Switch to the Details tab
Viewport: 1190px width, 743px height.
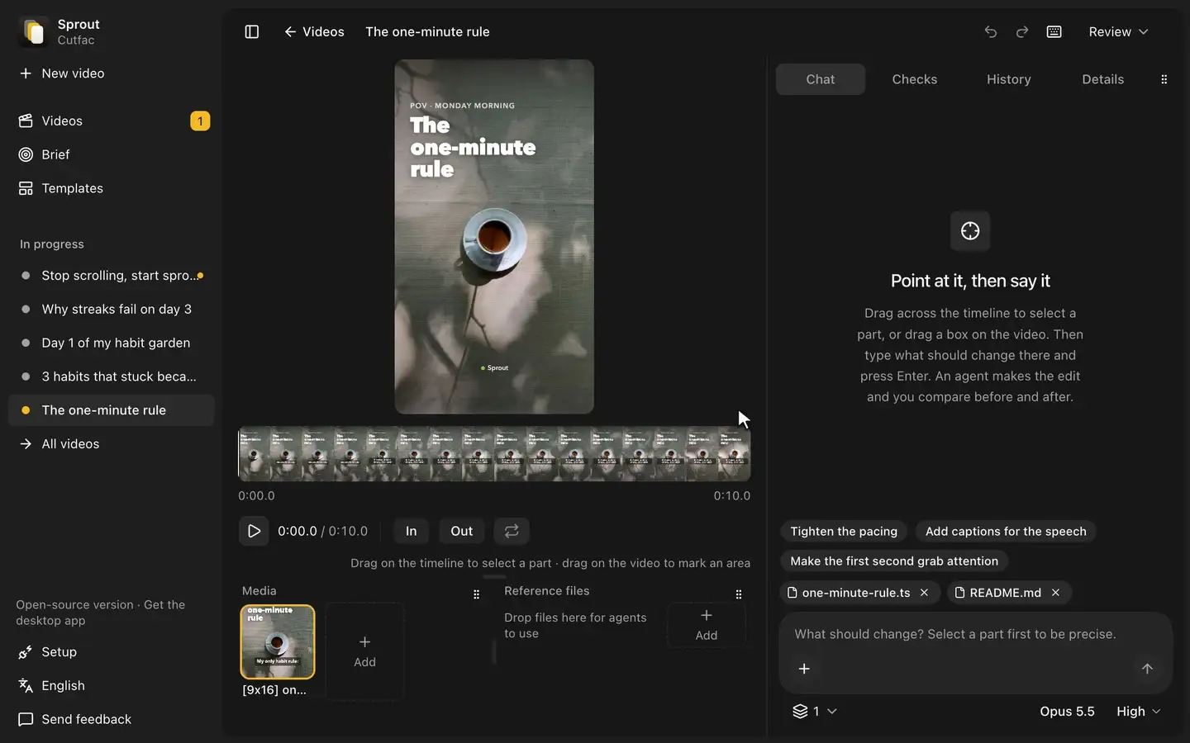1103,79
